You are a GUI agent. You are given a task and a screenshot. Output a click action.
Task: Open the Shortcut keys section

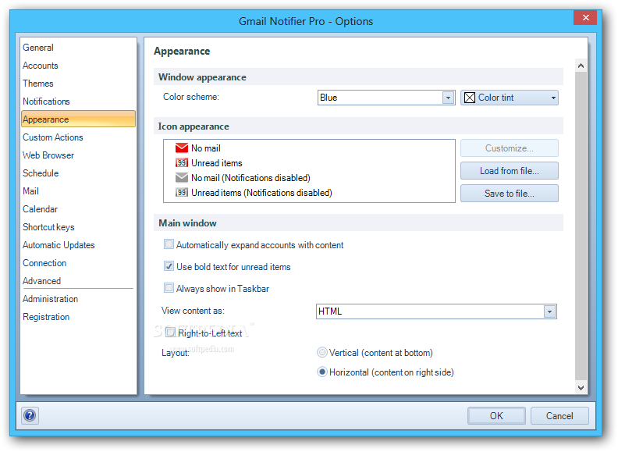(48, 227)
